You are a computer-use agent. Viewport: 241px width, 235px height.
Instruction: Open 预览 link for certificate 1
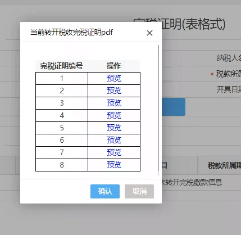(x=114, y=78)
